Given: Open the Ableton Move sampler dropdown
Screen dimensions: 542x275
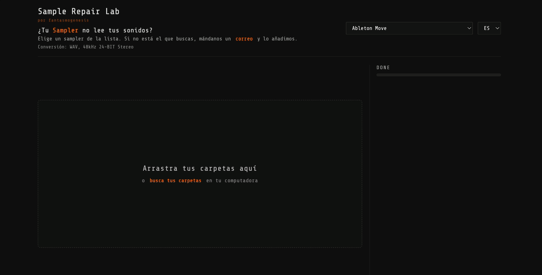Looking at the screenshot, I should point(409,28).
